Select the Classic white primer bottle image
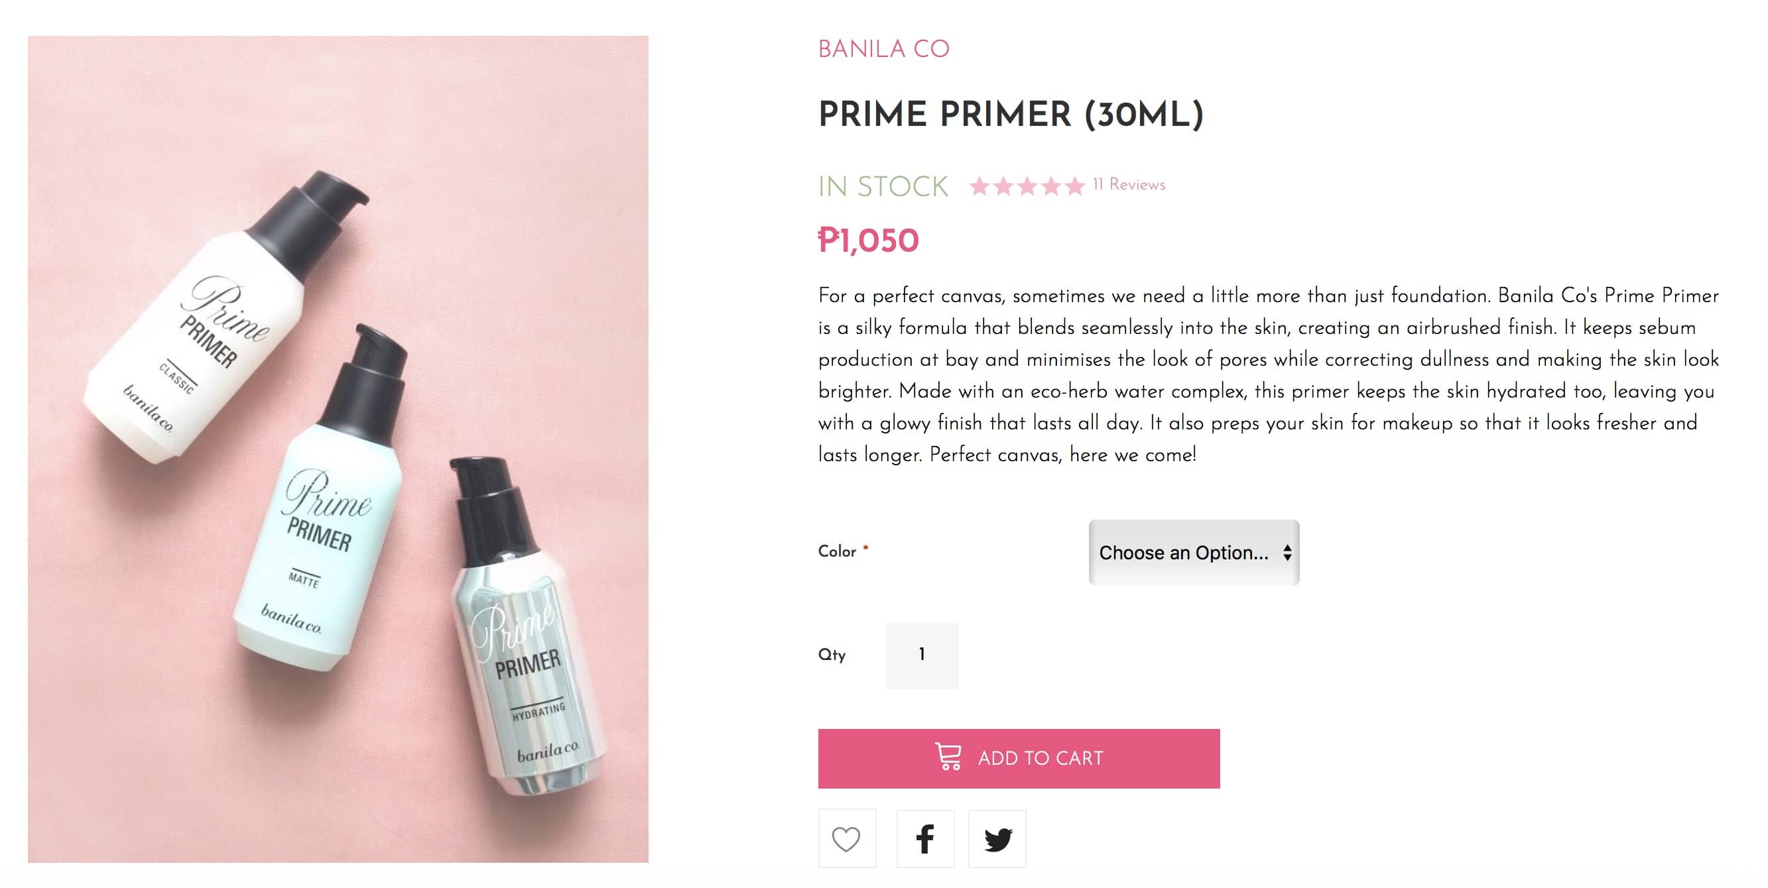 [206, 322]
